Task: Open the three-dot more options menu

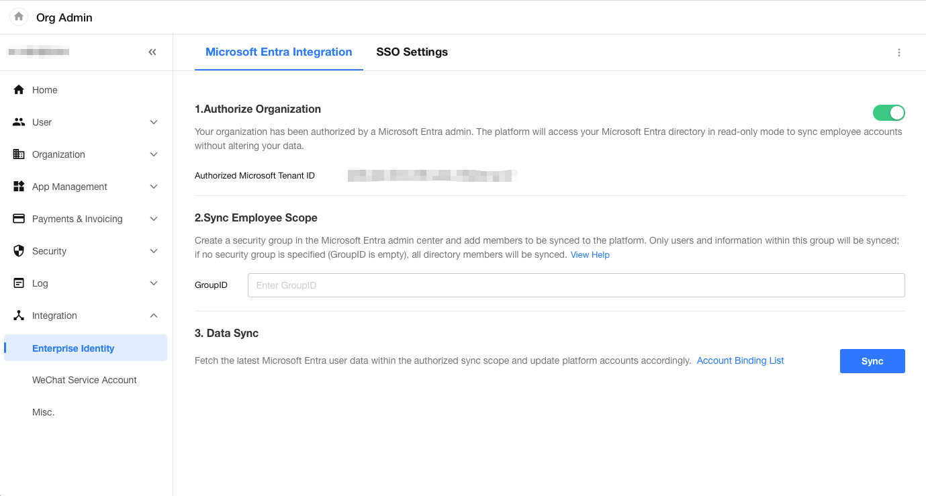Action: tap(898, 52)
